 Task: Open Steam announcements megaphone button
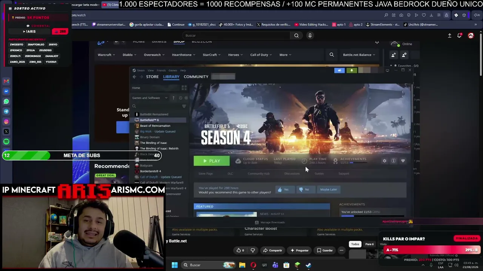[x=339, y=70]
